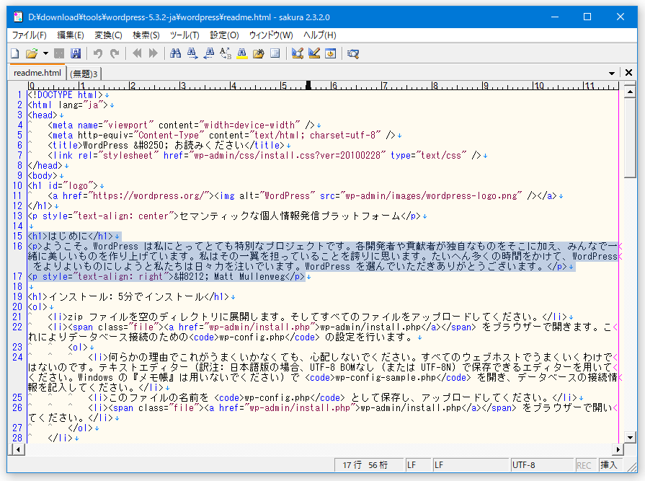Open the type settings list icon
645x481 pixels.
[x=298, y=53]
